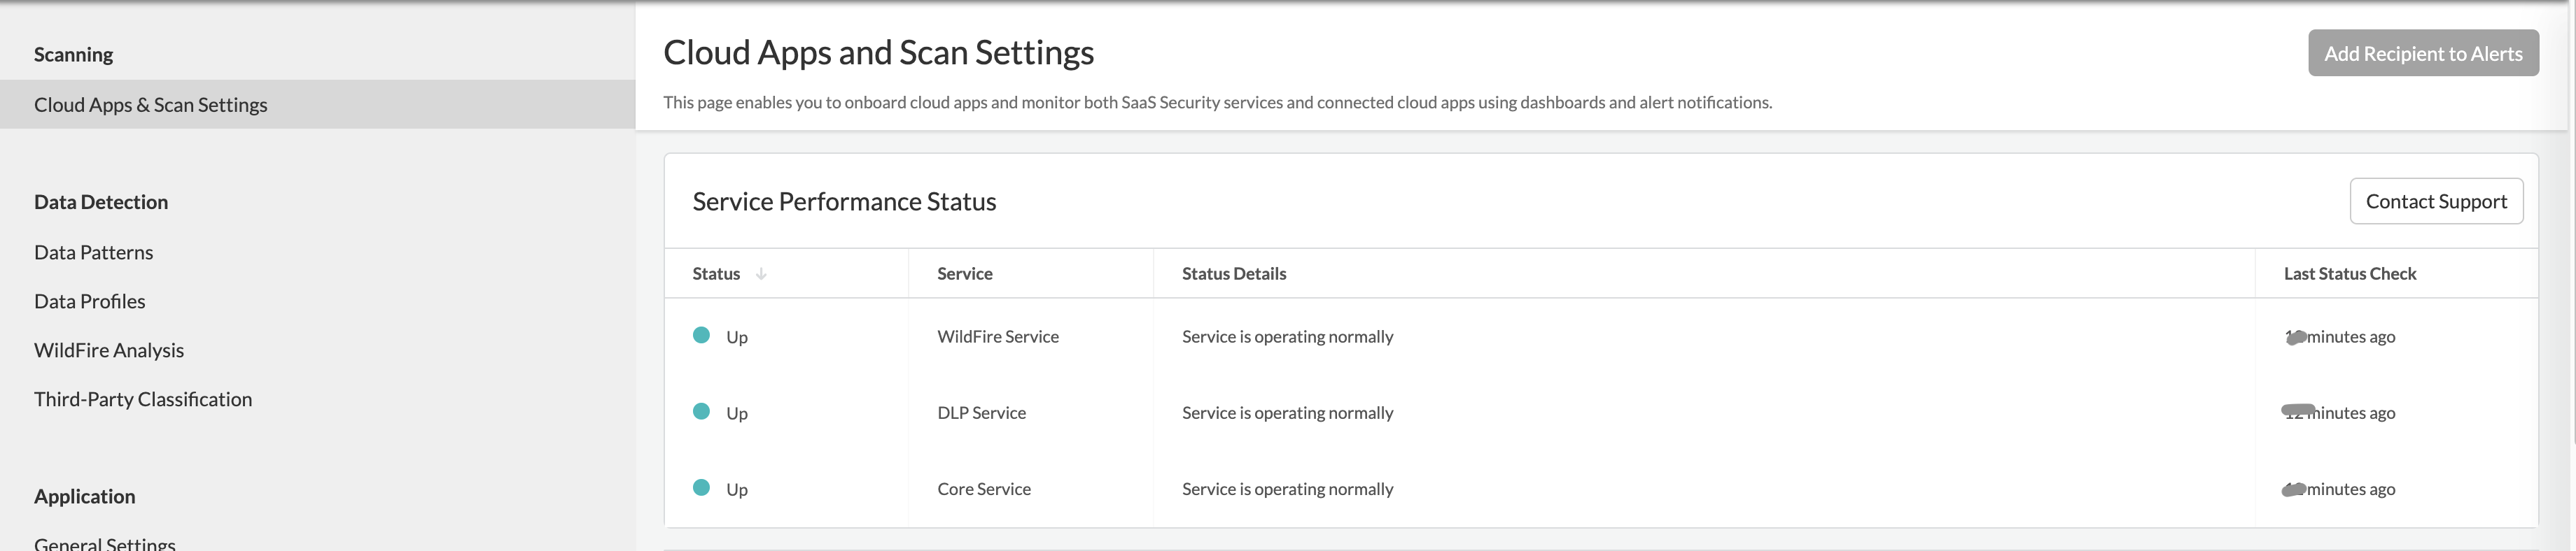Image resolution: width=2576 pixels, height=551 pixels.
Task: Open Data Patterns in the sidebar
Action: (x=94, y=252)
